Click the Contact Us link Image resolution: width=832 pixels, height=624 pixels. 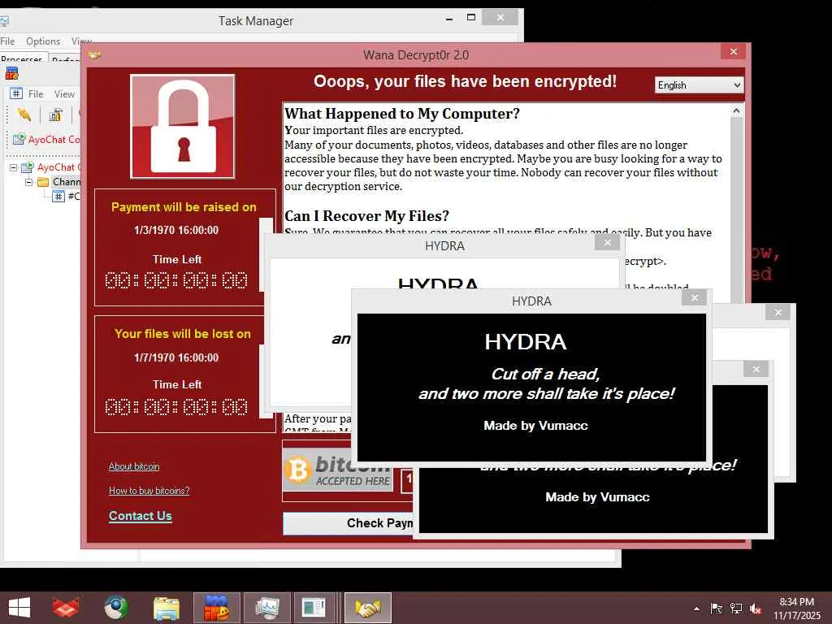pos(140,516)
